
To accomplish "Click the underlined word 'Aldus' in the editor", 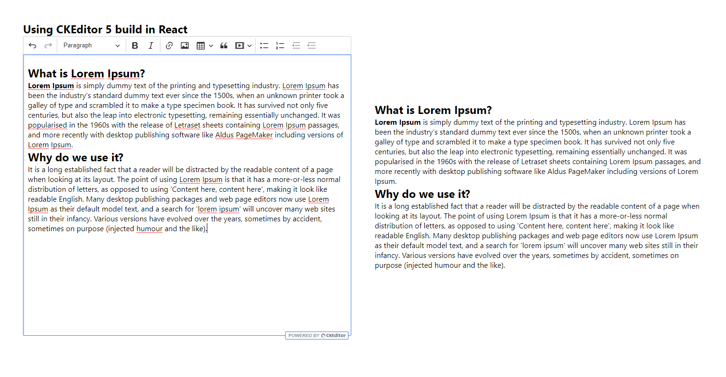I will pyautogui.click(x=224, y=135).
